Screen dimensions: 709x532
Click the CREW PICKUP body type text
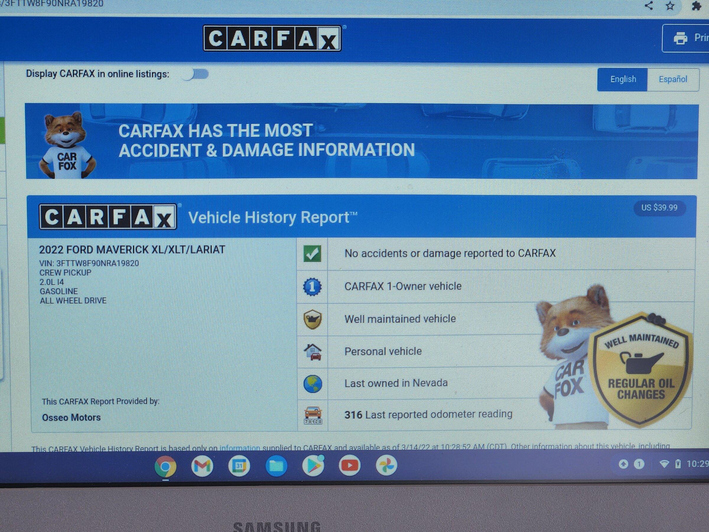[65, 273]
